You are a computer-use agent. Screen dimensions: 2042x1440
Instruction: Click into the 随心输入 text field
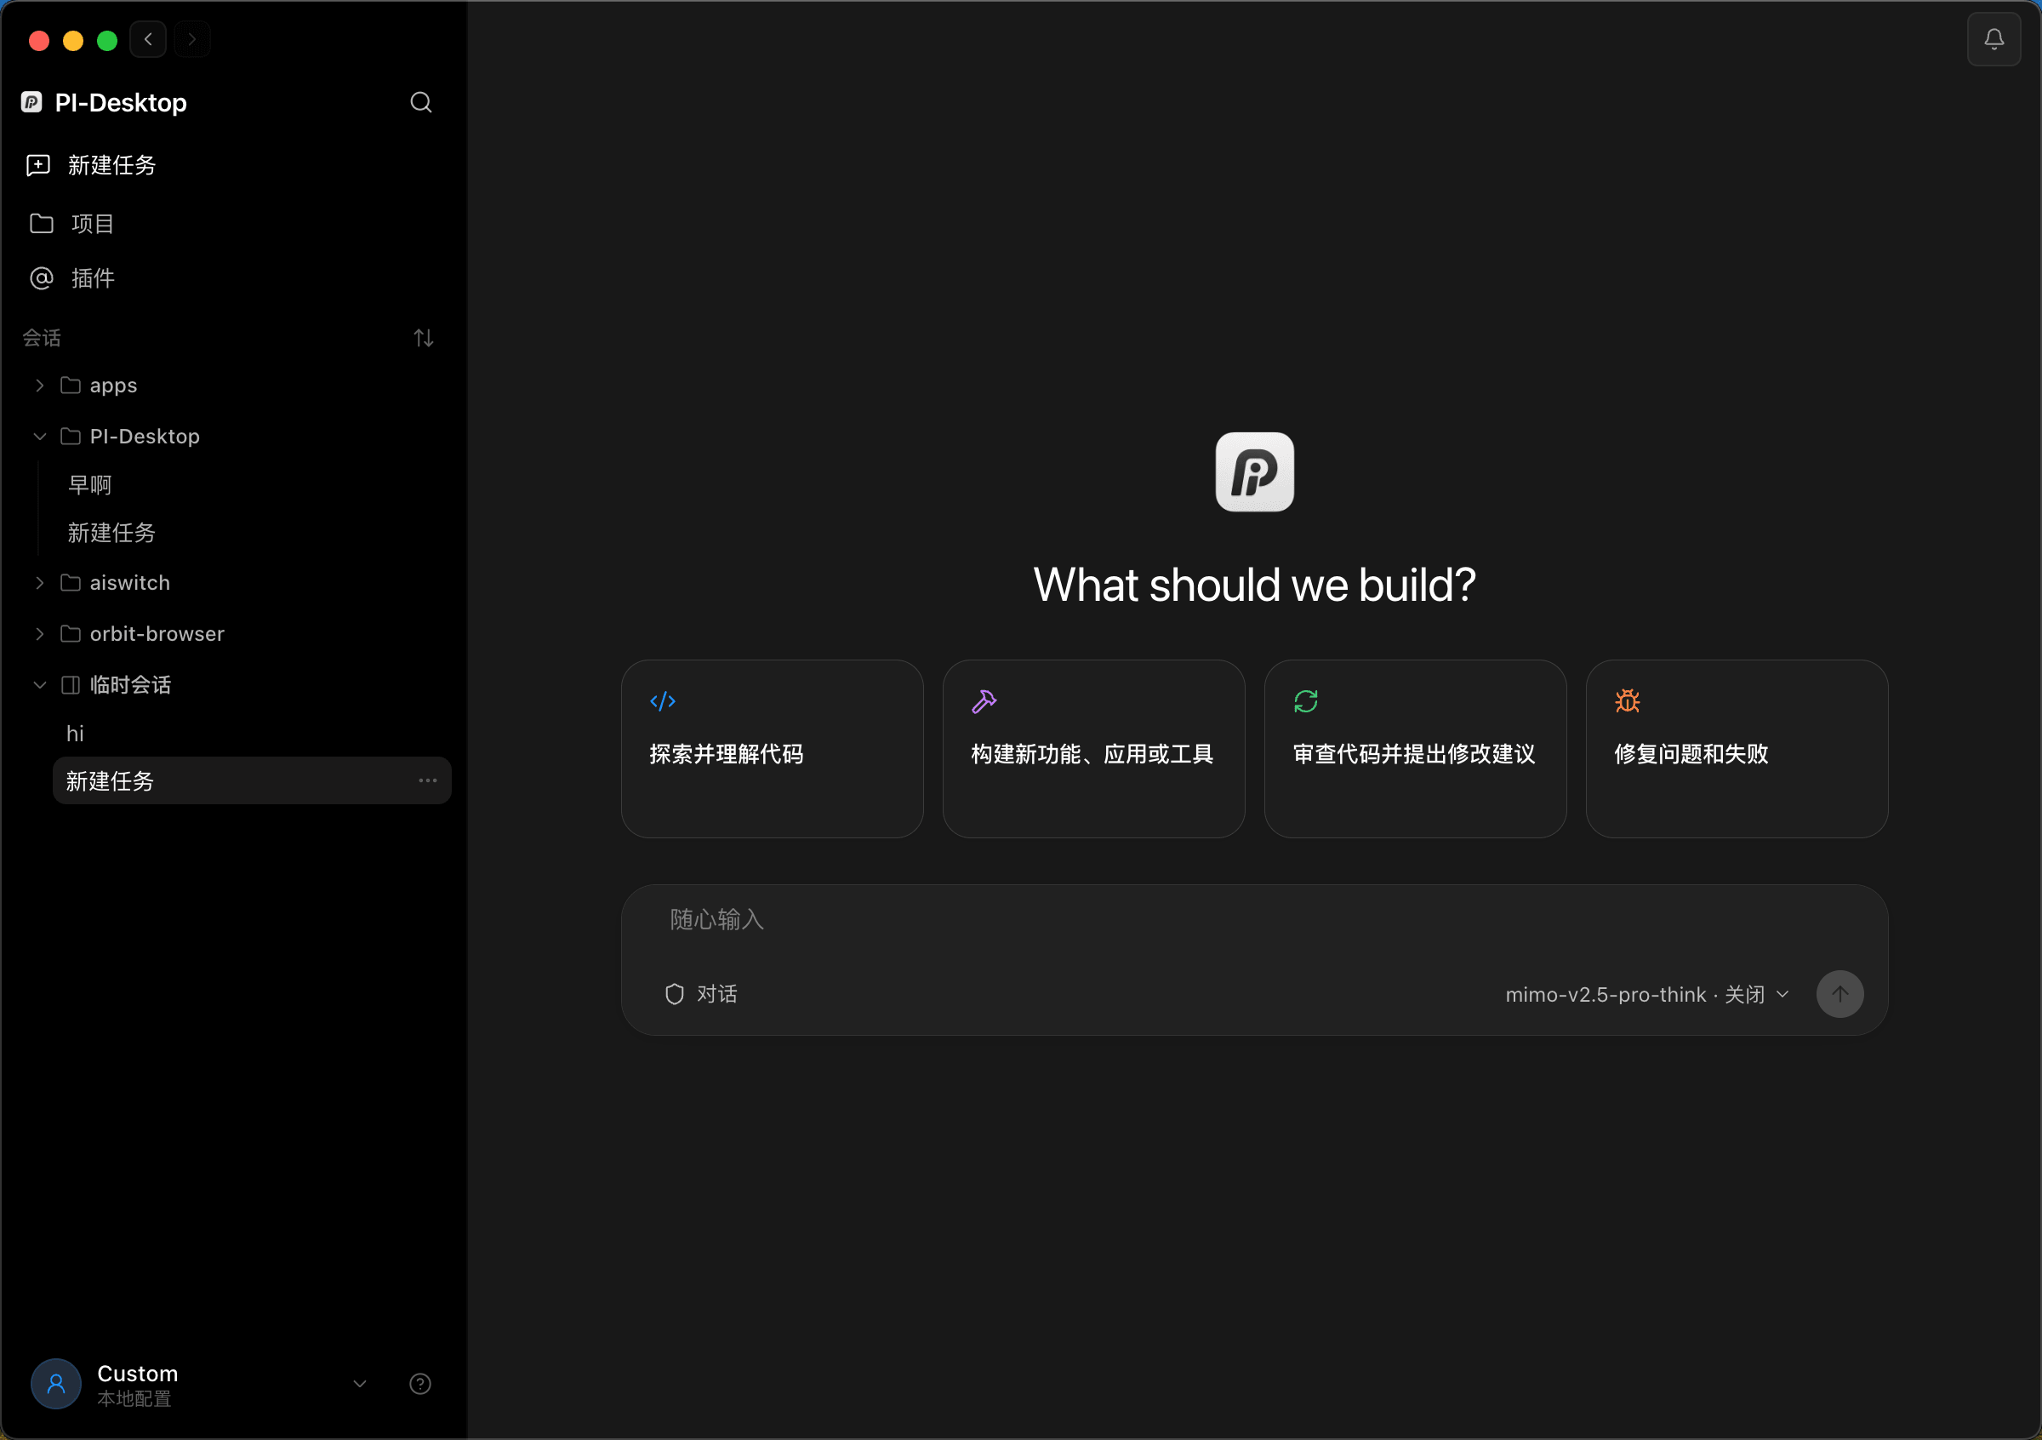pyautogui.click(x=1254, y=920)
